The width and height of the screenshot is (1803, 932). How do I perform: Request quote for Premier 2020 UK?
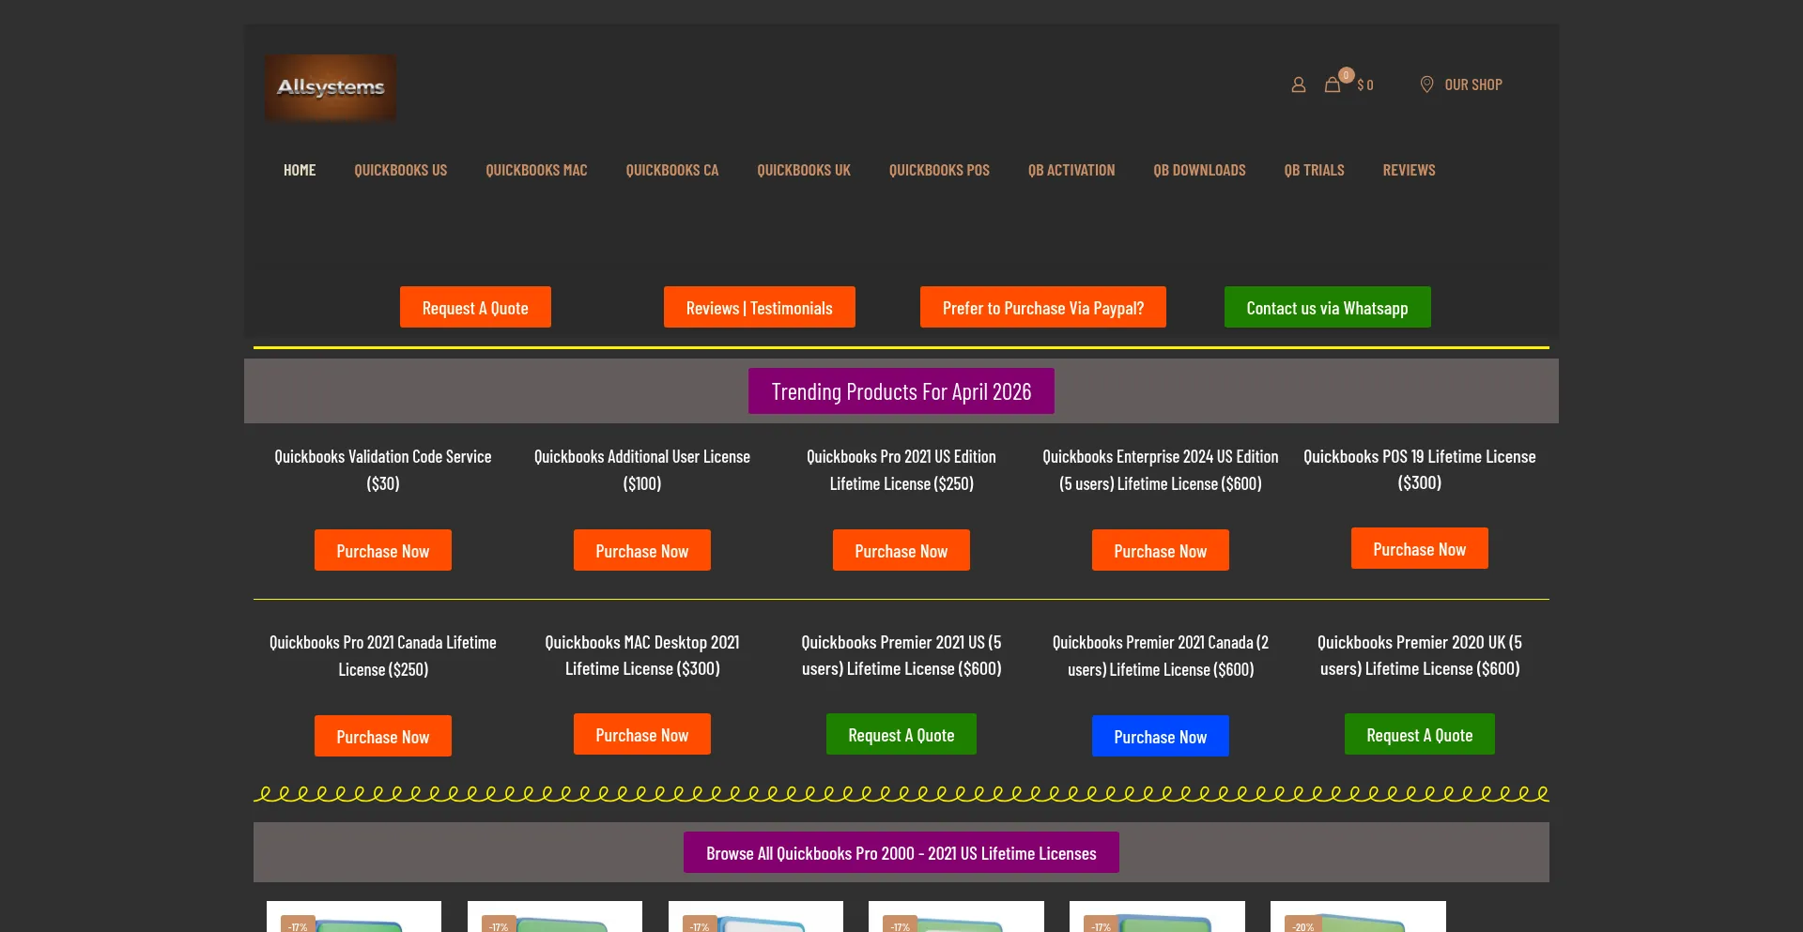tap(1420, 734)
